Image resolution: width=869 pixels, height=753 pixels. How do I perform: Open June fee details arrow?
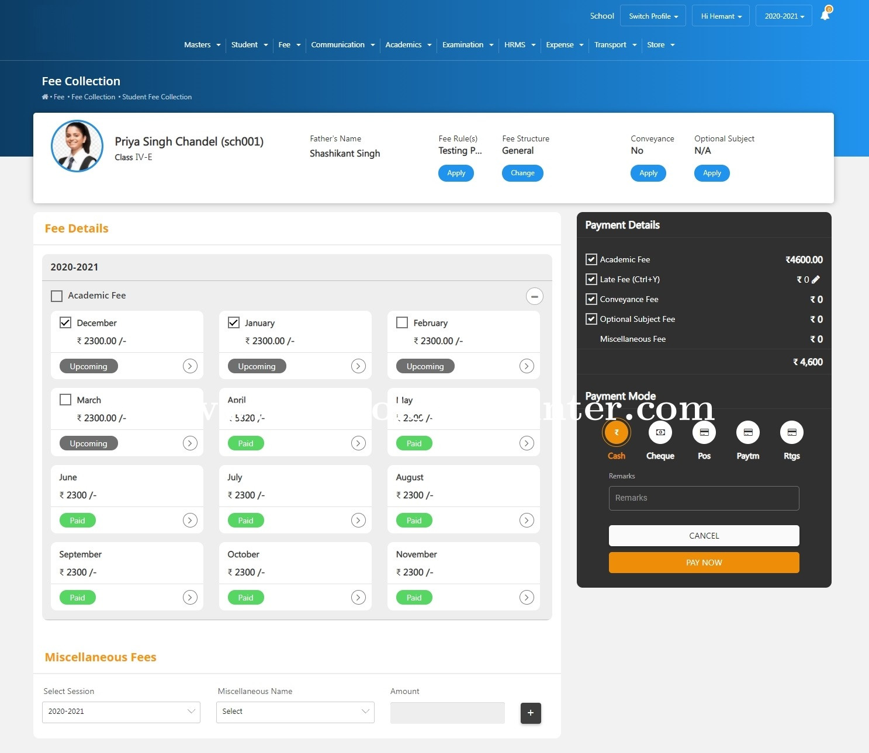tap(190, 520)
